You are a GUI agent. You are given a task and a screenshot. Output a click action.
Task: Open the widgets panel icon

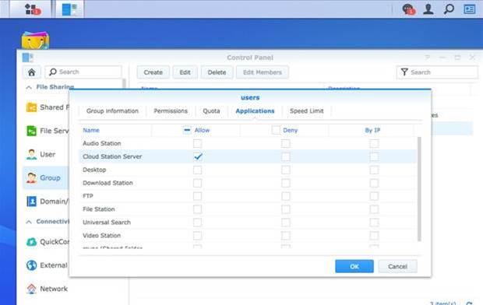click(470, 9)
